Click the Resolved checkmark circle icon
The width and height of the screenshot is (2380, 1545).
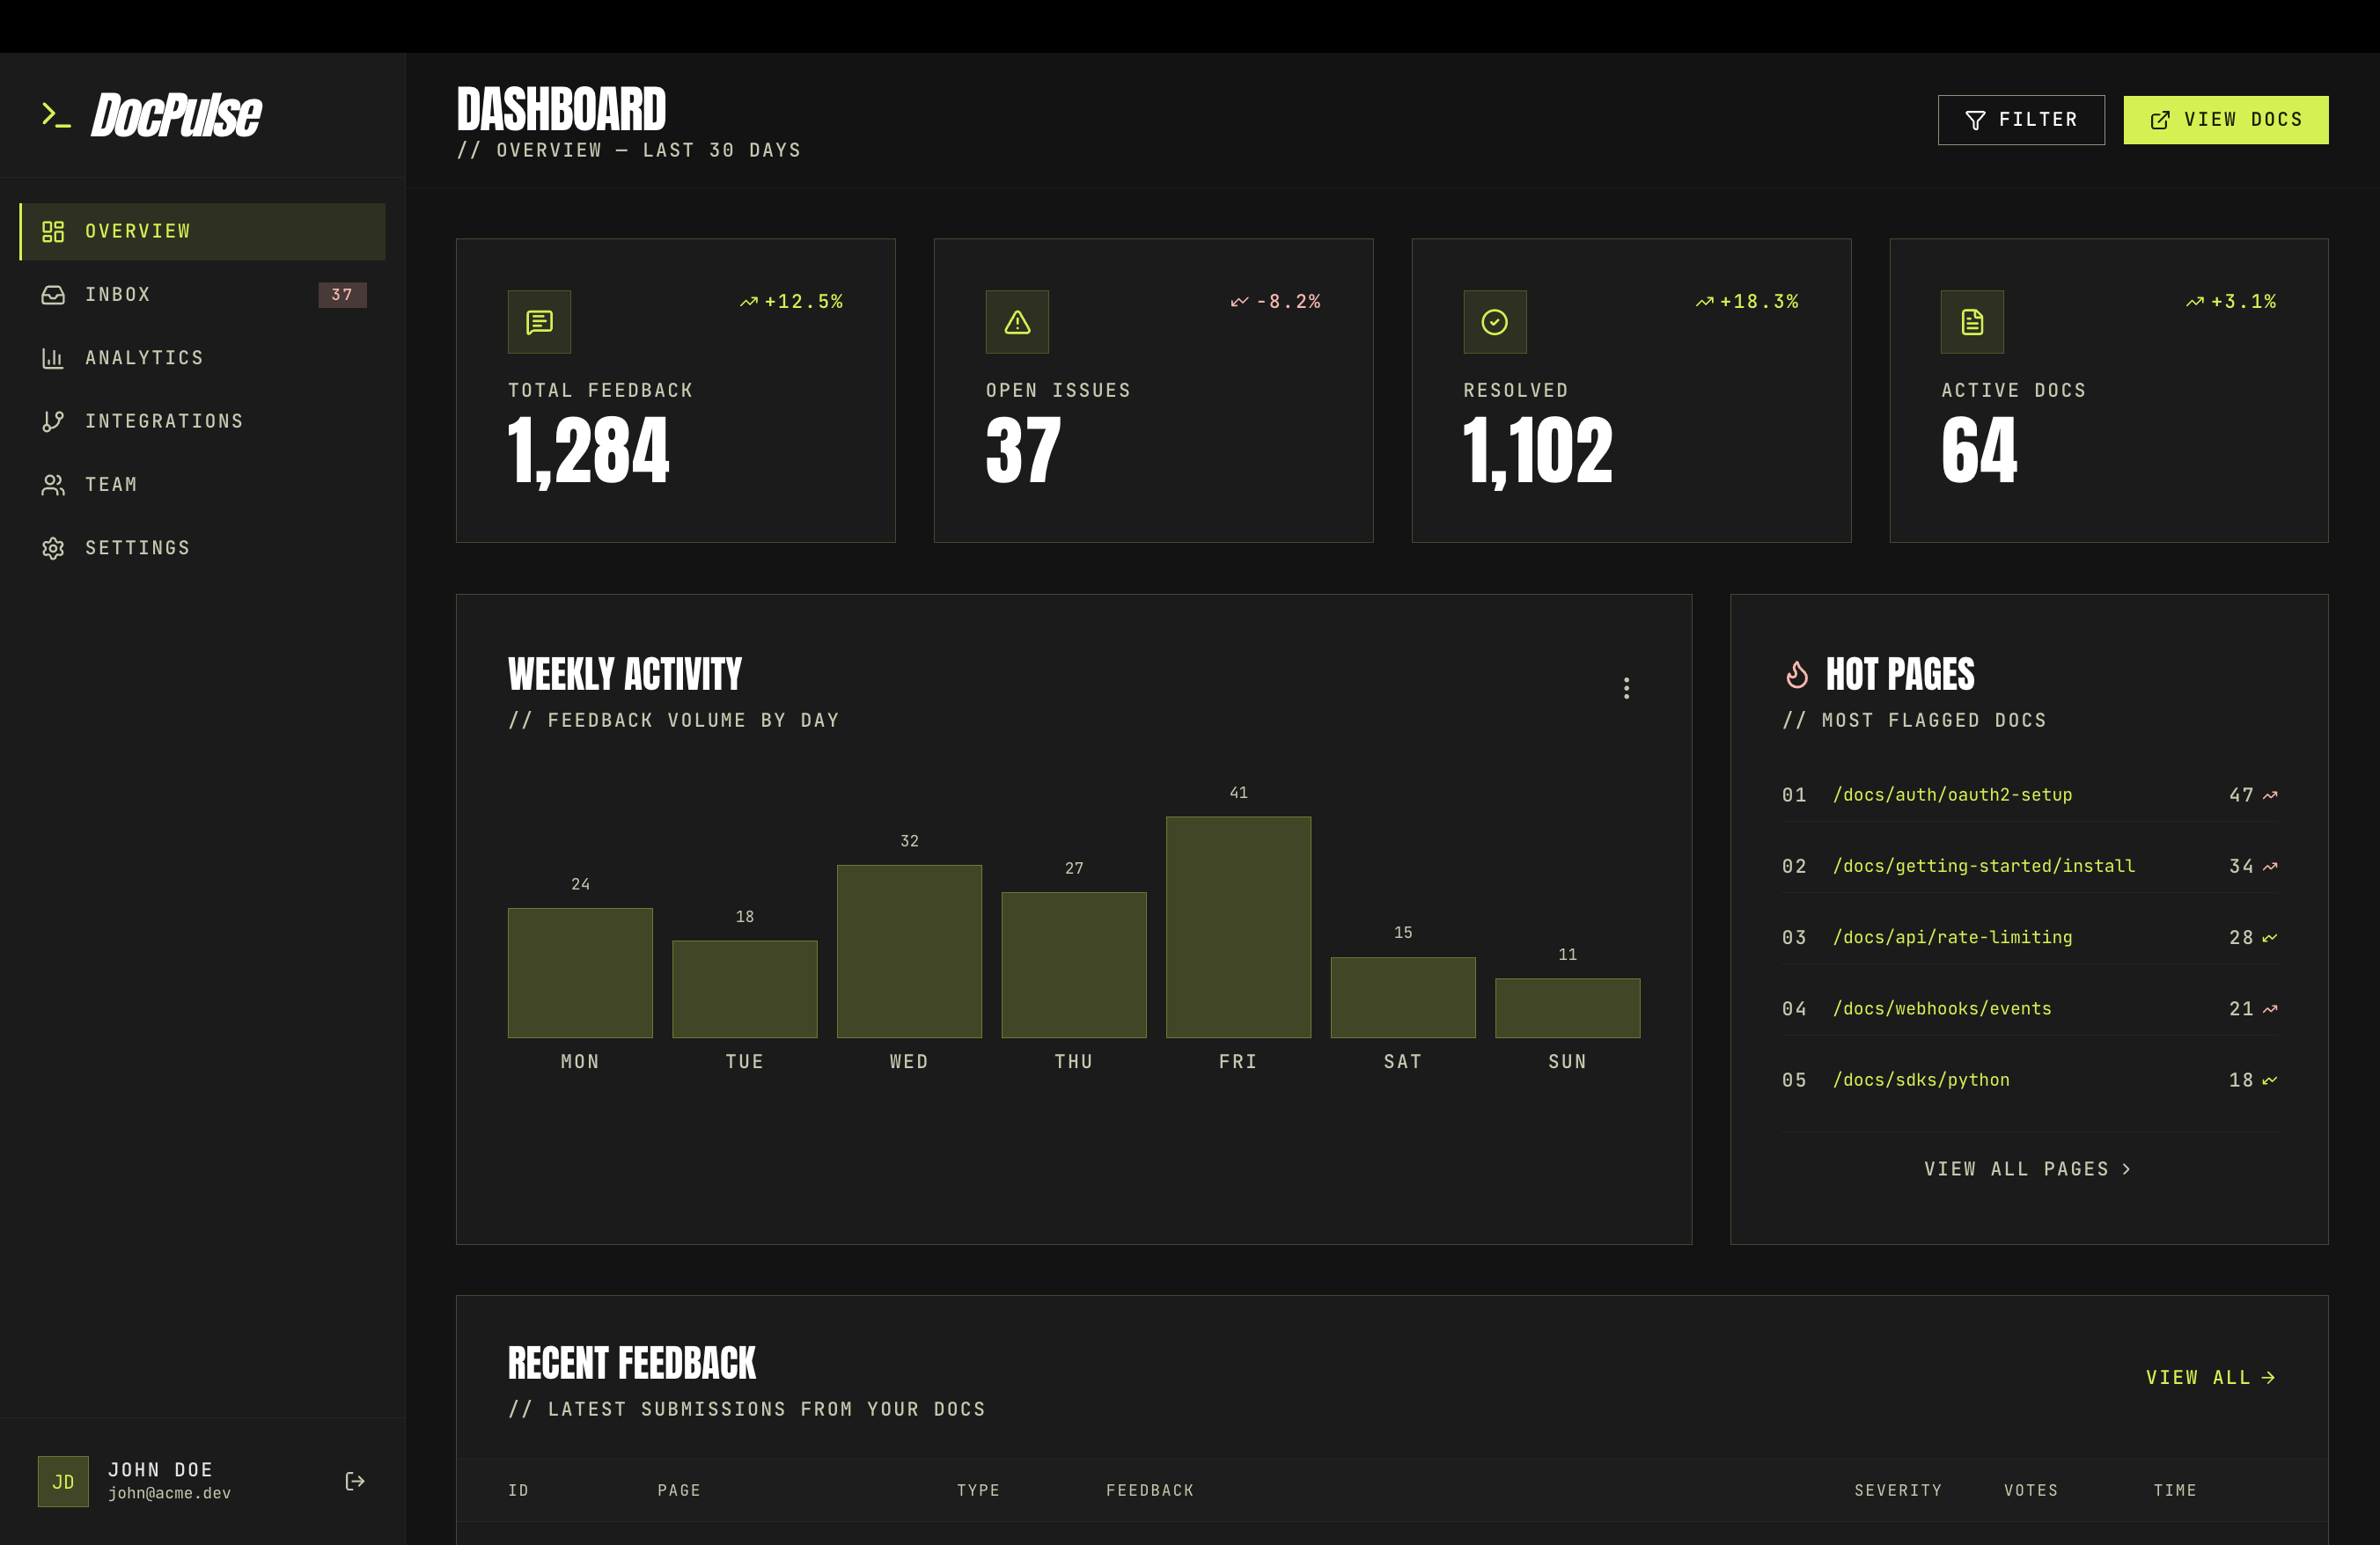pyautogui.click(x=1495, y=322)
